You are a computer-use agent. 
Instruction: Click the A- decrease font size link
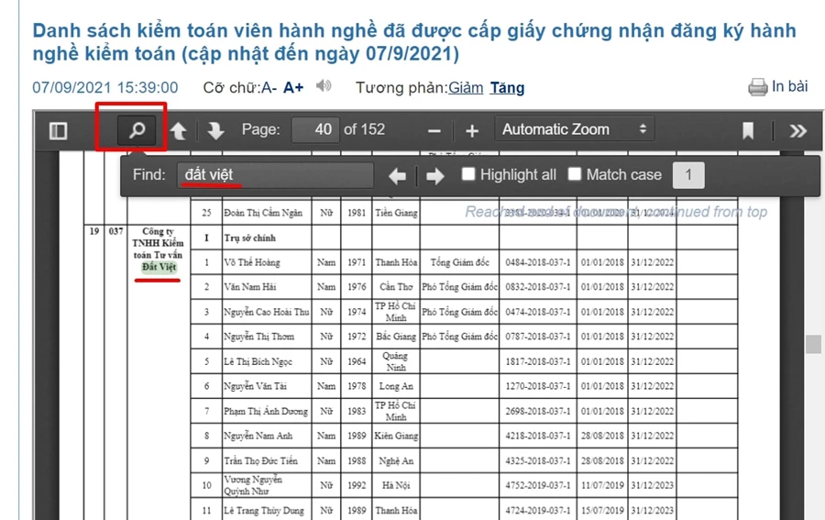pyautogui.click(x=269, y=87)
